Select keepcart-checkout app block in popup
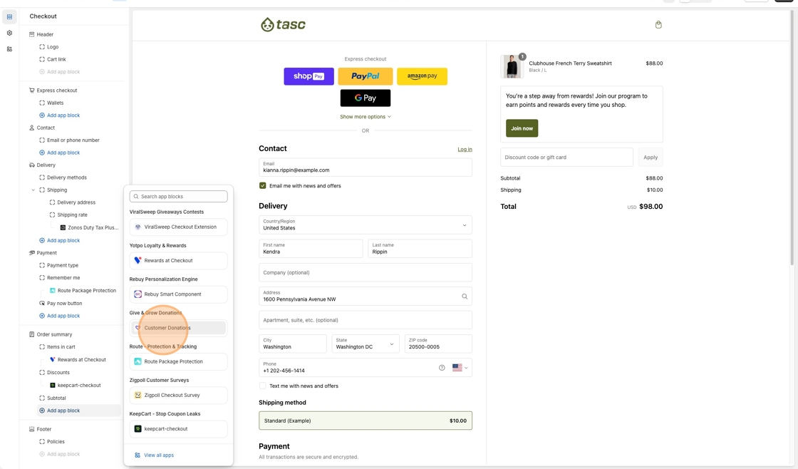 coord(178,429)
